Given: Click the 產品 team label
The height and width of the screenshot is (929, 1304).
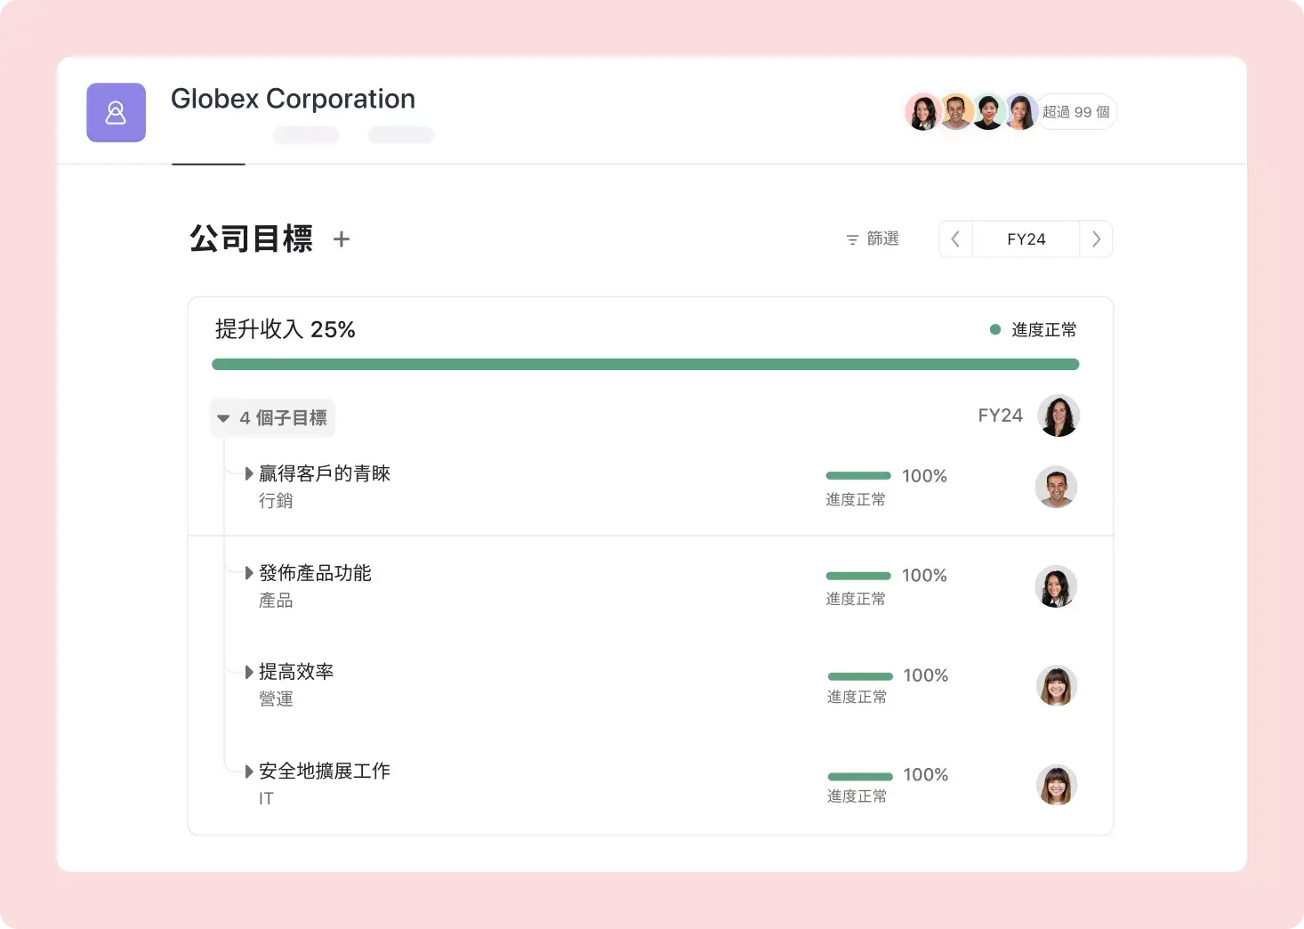Looking at the screenshot, I should point(276,601).
